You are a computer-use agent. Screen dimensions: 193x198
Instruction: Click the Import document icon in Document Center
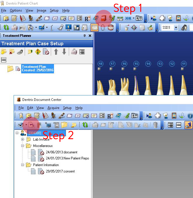(31, 125)
